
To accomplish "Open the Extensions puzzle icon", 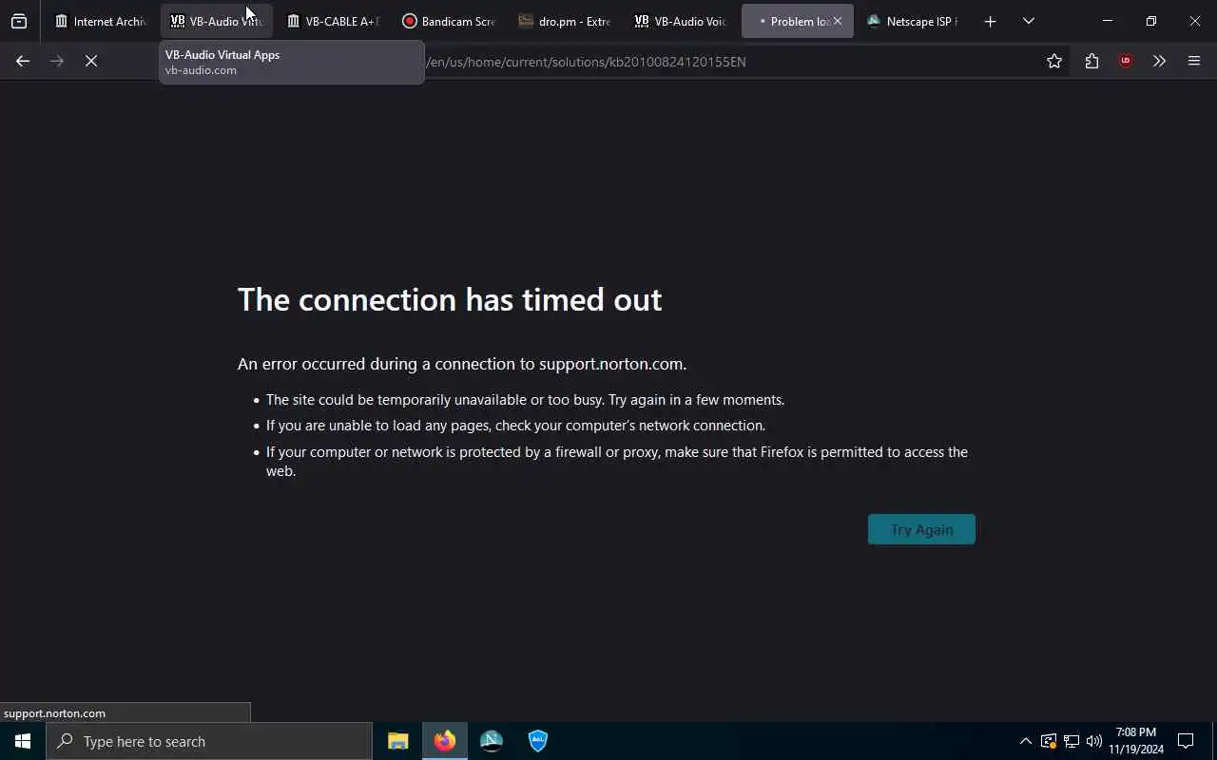I will point(1091,61).
